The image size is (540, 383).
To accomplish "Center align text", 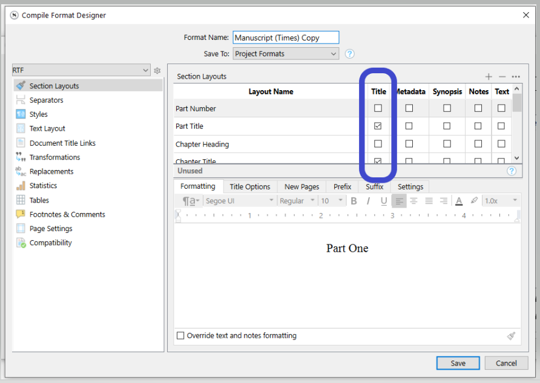I will [413, 201].
